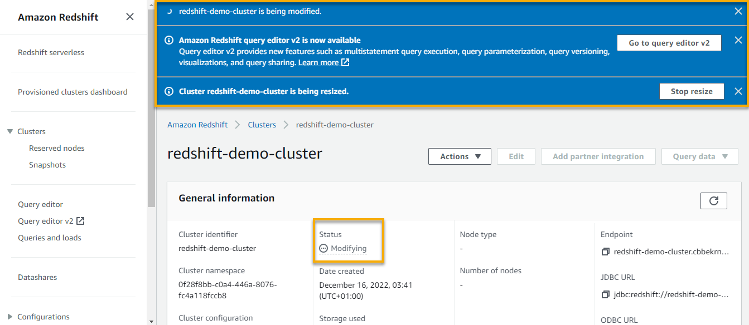The height and width of the screenshot is (325, 749).
Task: Open Query editor v2 in sidebar
Action: tap(46, 221)
